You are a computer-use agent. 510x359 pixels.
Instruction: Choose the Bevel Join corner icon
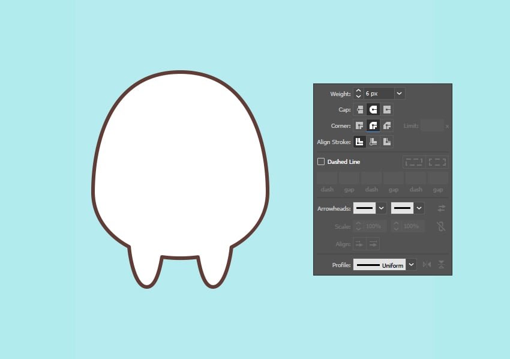point(387,125)
